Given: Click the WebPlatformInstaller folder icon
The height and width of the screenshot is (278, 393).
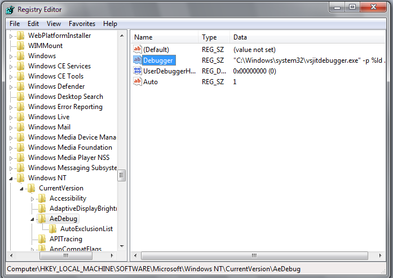Looking at the screenshot, I should coord(20,36).
